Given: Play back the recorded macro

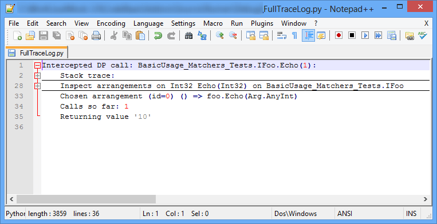Looking at the screenshot, I should (365, 35).
